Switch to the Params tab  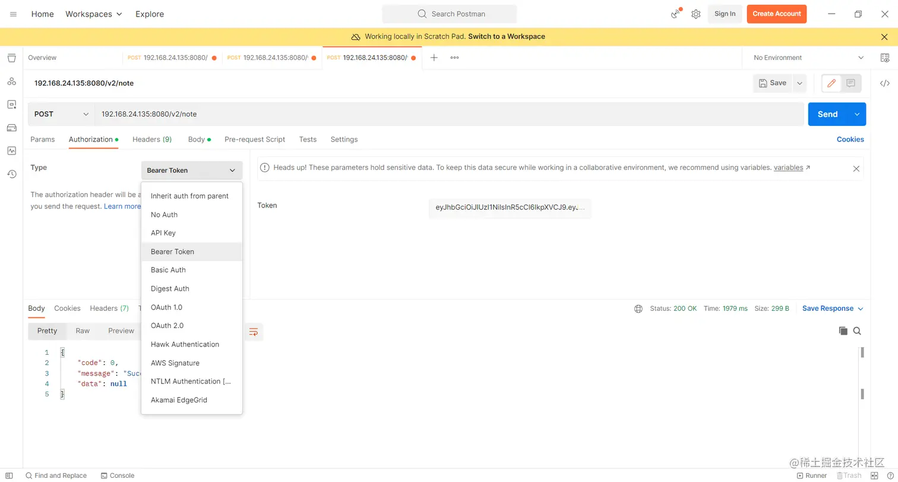click(x=43, y=139)
